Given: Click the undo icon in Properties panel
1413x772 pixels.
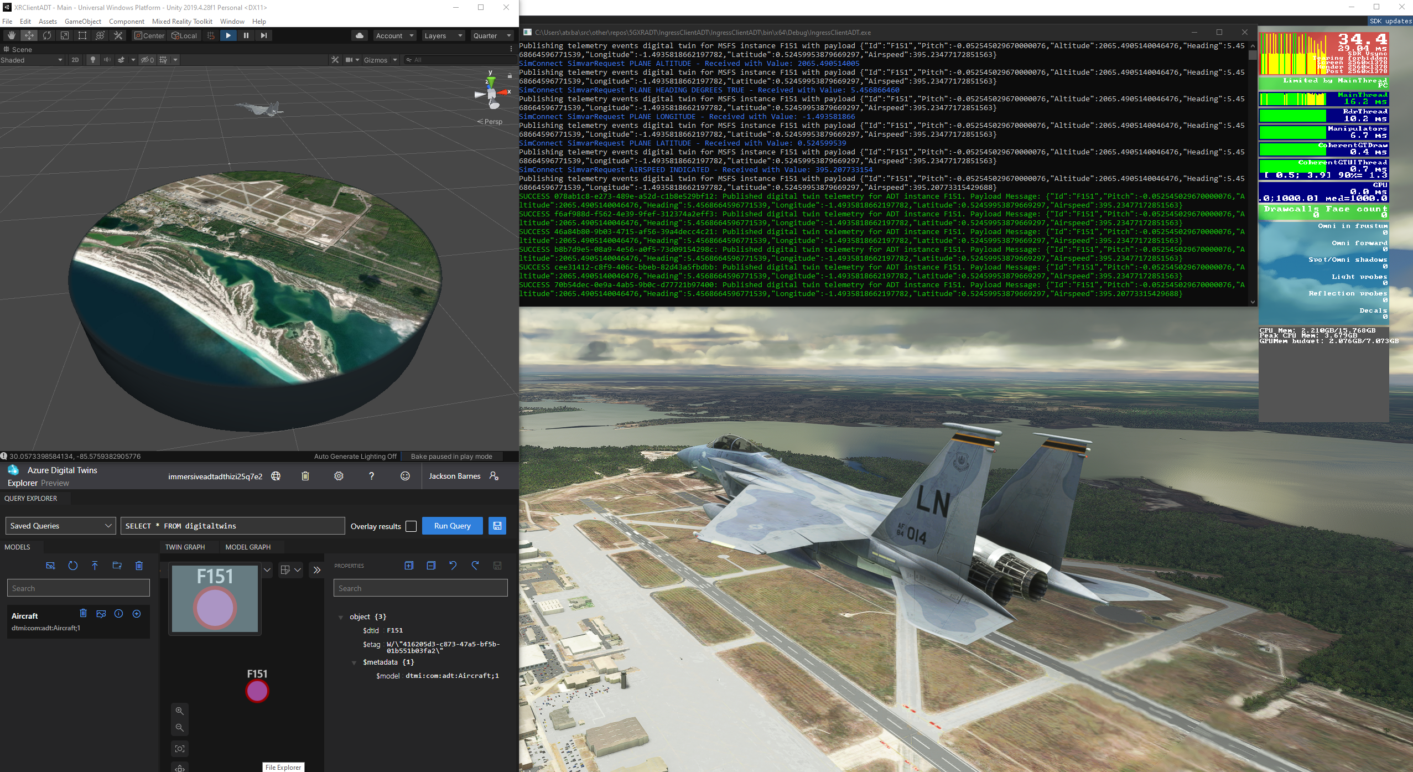Looking at the screenshot, I should coord(453,566).
